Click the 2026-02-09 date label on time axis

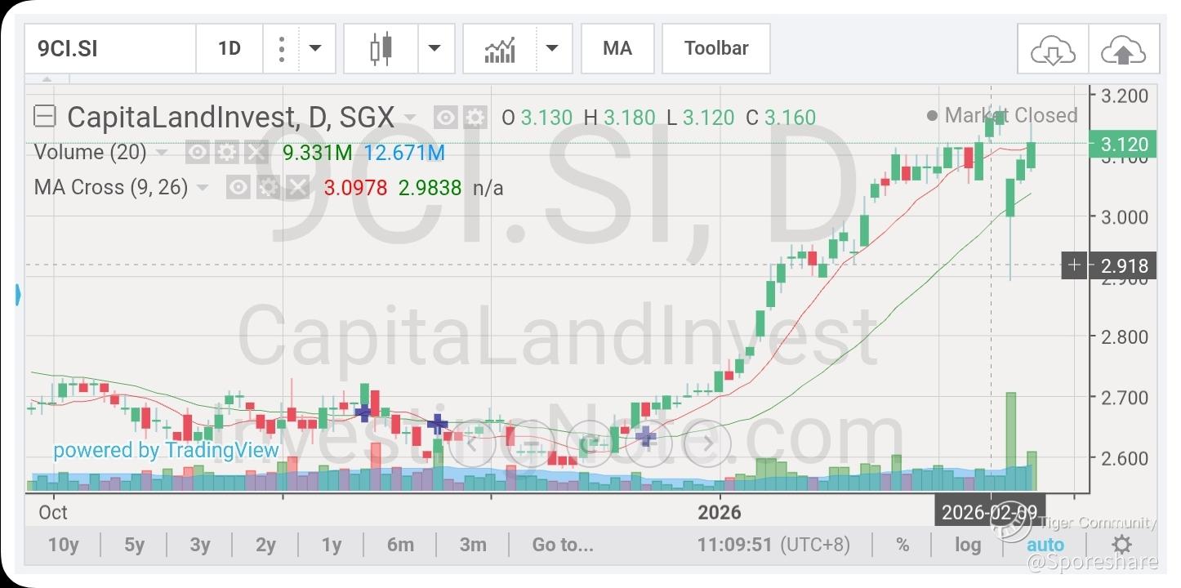pyautogui.click(x=988, y=513)
